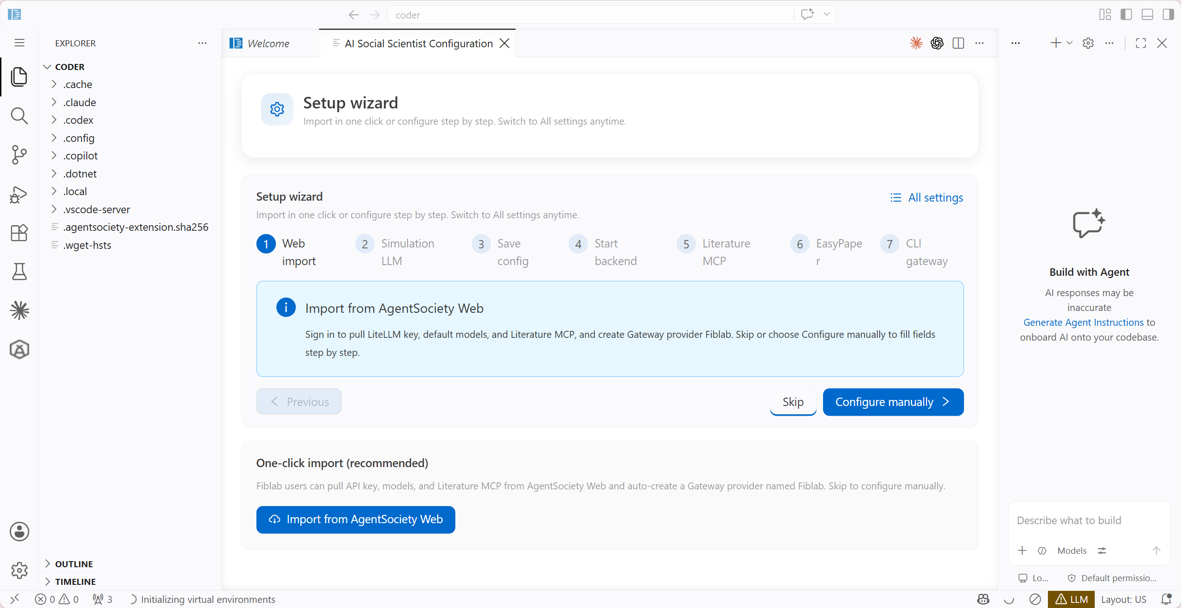Screen dimensions: 1181x608
Task: Click Import from AgentSociety Web button
Action: point(356,519)
